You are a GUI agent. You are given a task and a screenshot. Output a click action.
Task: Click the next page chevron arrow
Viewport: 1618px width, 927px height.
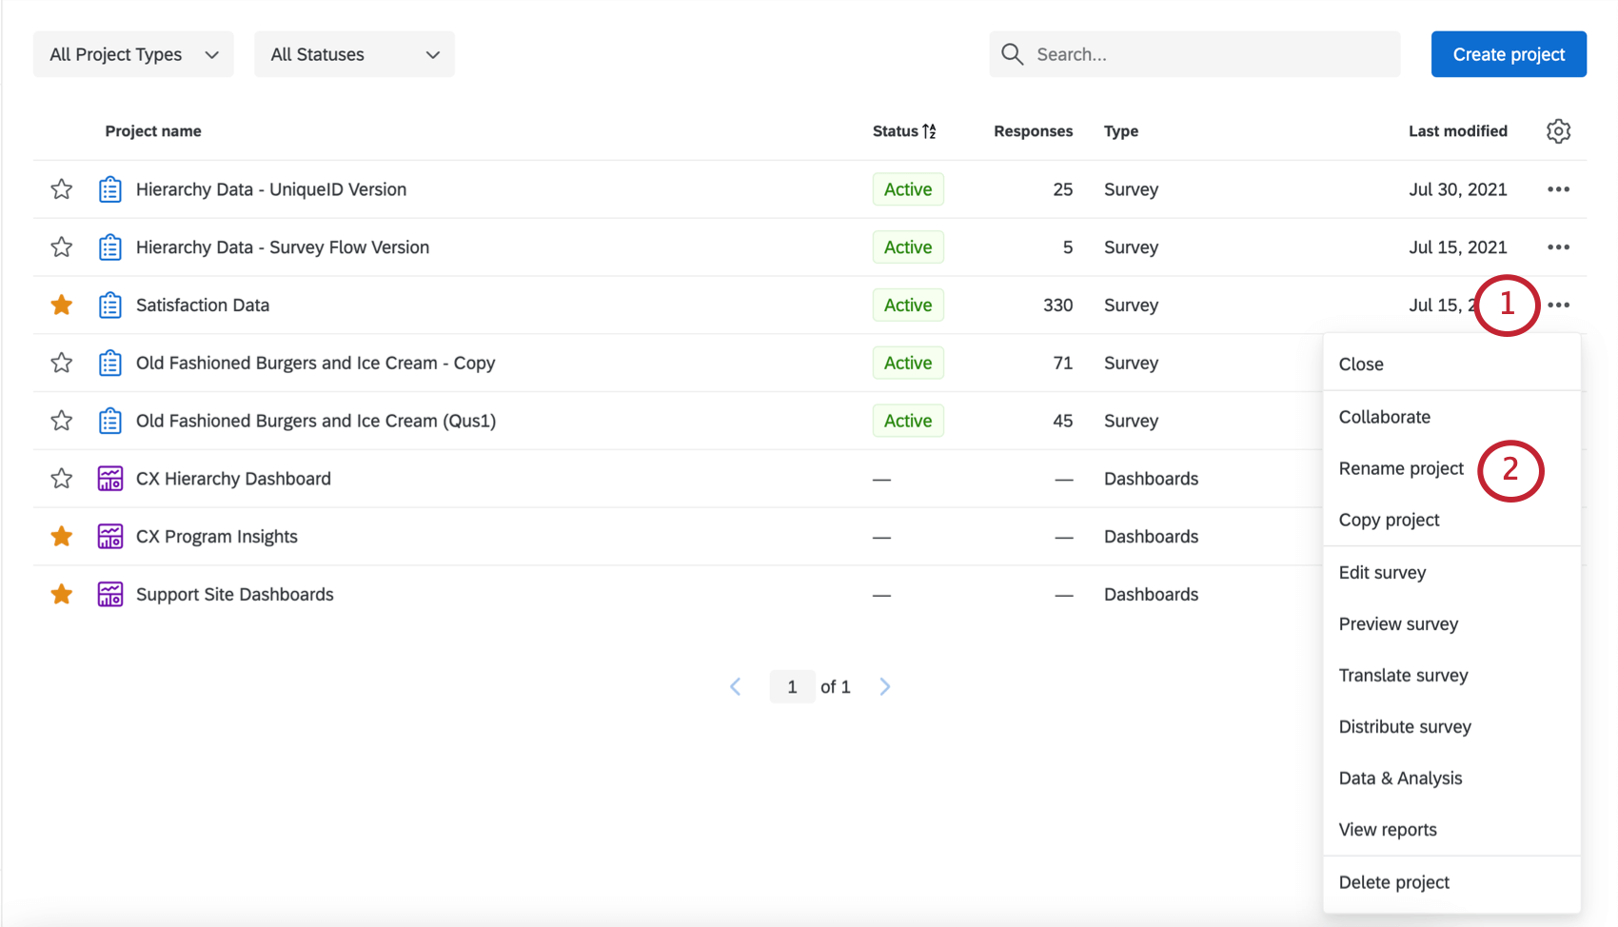[x=885, y=686]
